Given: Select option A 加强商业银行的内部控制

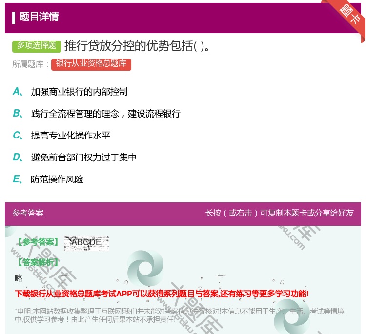Looking at the screenshot, I should point(79,92).
